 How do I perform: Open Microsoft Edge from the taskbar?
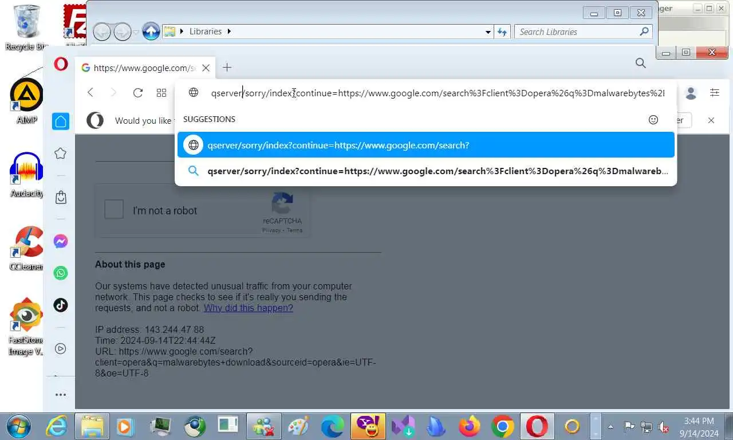332,426
